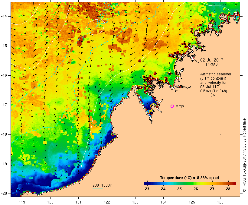Screen dimensions: 248x205
Task: Click the colorbar tick label '23'
Action: click(147, 189)
